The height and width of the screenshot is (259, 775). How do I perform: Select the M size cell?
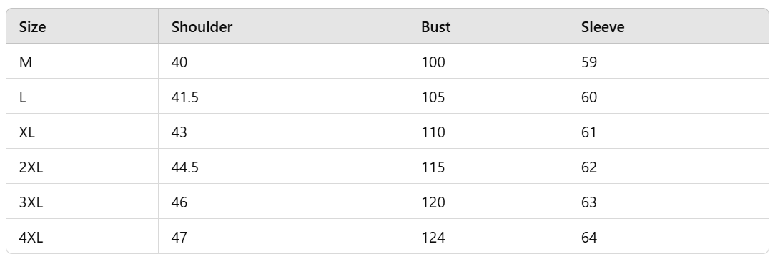click(82, 62)
